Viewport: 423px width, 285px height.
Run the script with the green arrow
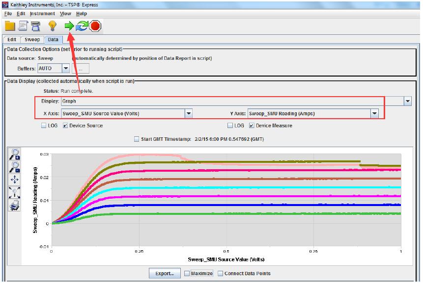point(69,26)
